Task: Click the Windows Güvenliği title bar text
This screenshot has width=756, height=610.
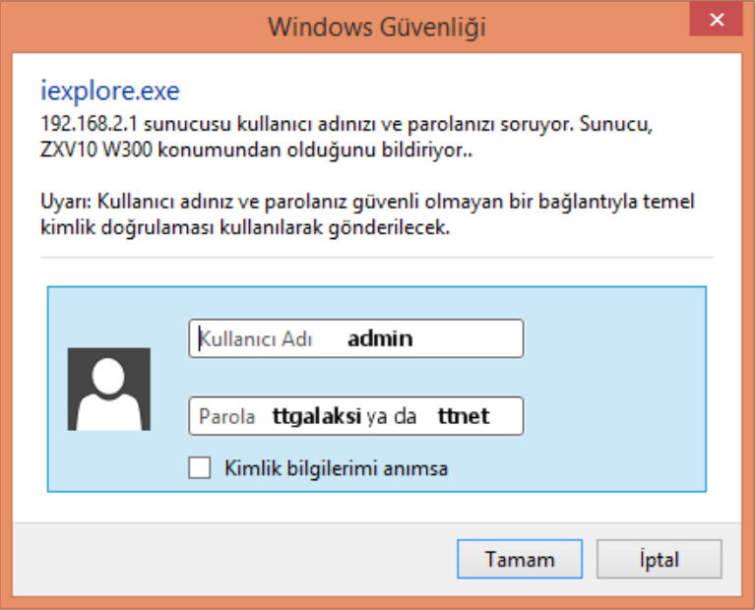Action: point(377,26)
